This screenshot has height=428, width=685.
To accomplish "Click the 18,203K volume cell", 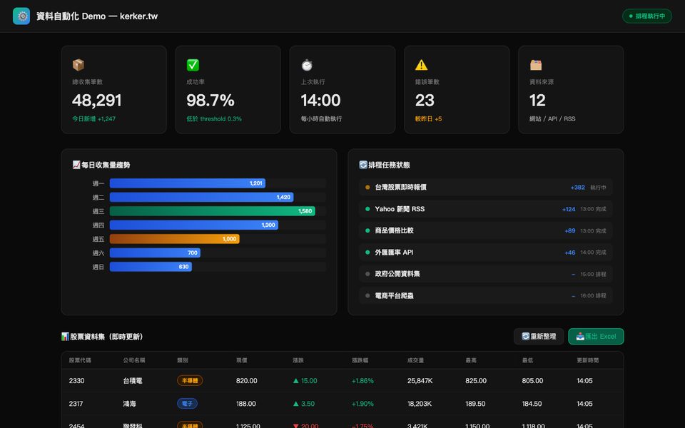I will (420, 404).
